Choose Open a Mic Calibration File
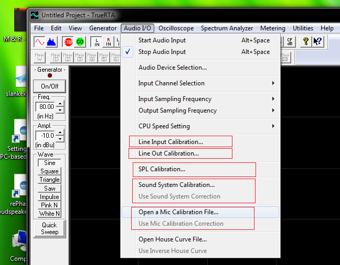 pos(200,212)
